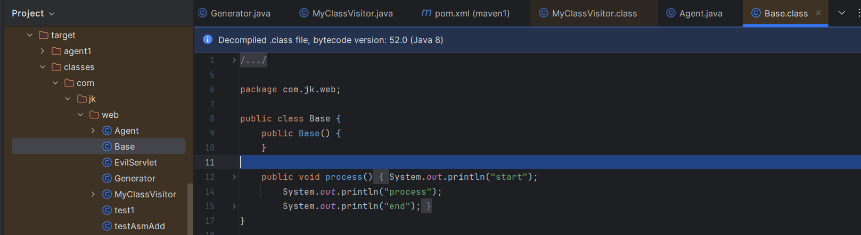Show hidden editor tabs dropdown
The width and height of the screenshot is (861, 235).
point(842,13)
